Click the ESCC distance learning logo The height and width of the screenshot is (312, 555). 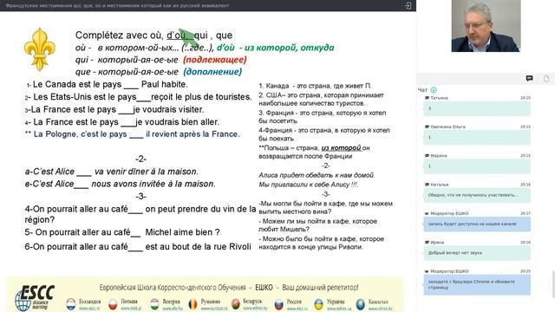pyautogui.click(x=35, y=297)
